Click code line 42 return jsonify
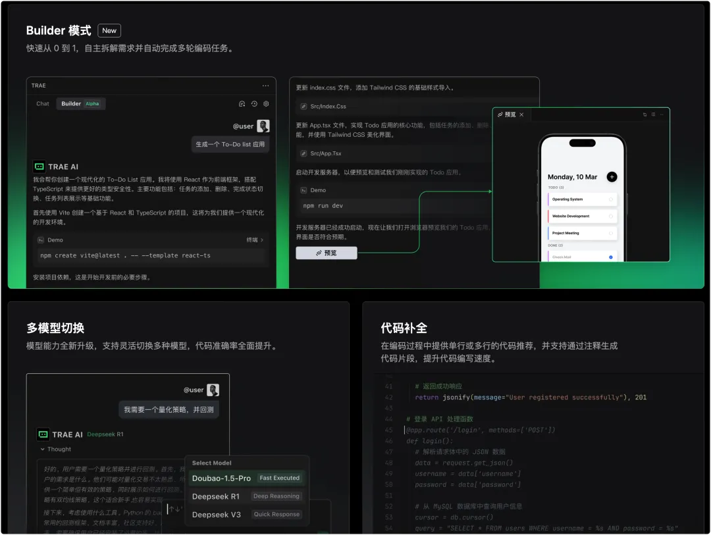The height and width of the screenshot is (535, 711). tap(531, 397)
